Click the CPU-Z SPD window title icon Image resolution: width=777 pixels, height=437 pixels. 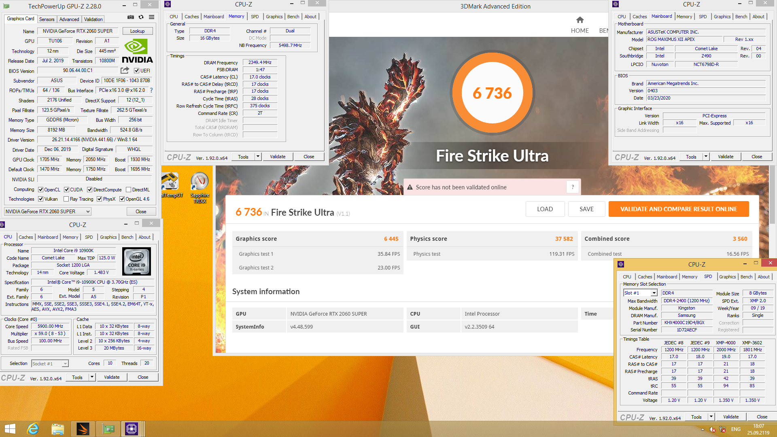pos(621,264)
